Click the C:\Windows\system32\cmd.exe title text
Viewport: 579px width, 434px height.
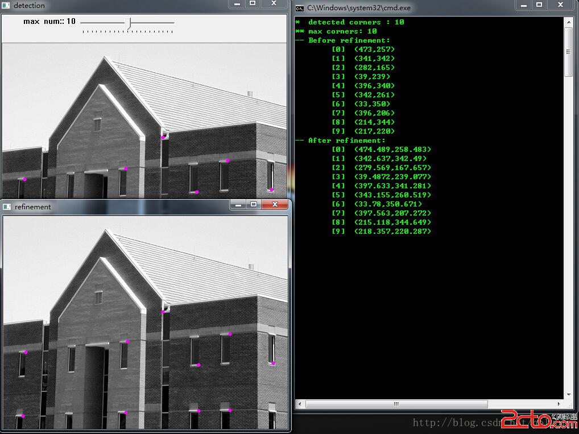[x=358, y=8]
